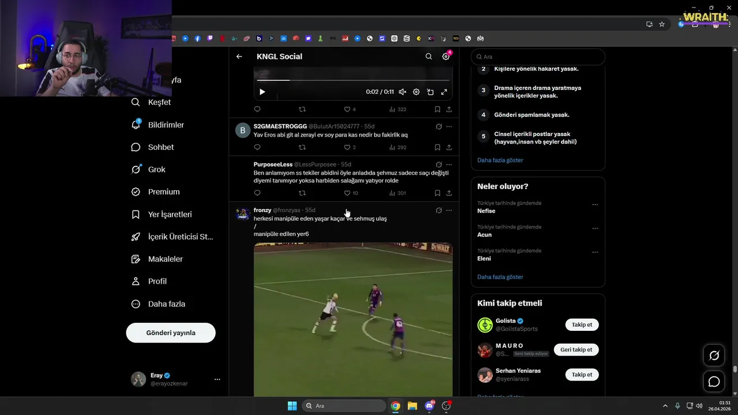Open more options on PurposeeLess's post
This screenshot has height=415, width=738.
(x=449, y=164)
